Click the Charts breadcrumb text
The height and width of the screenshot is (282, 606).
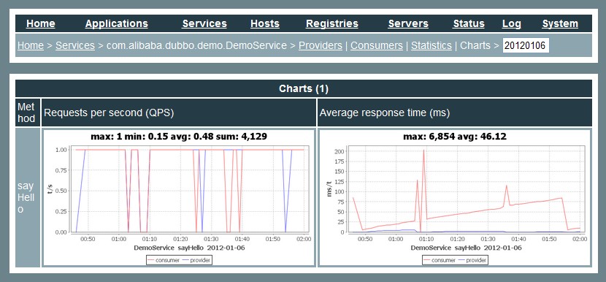click(475, 45)
